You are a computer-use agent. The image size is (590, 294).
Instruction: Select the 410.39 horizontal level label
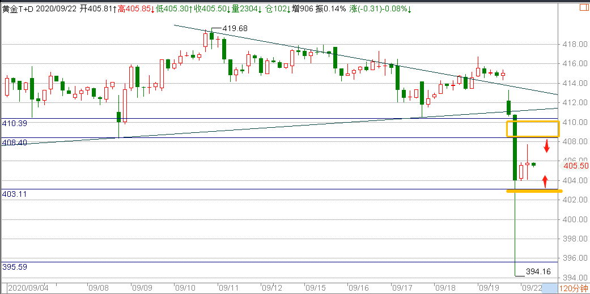pos(15,123)
